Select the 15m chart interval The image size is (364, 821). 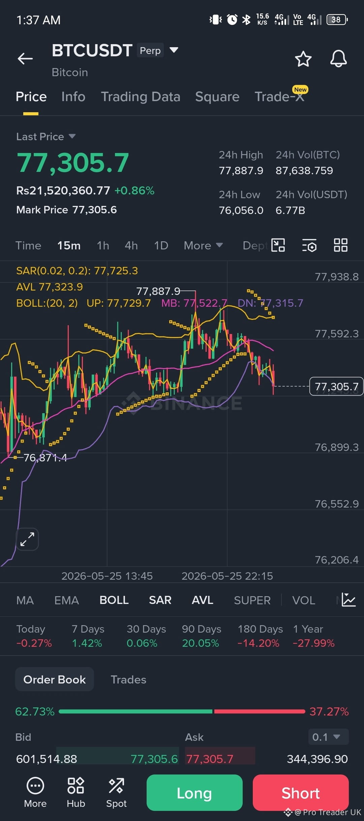click(69, 245)
